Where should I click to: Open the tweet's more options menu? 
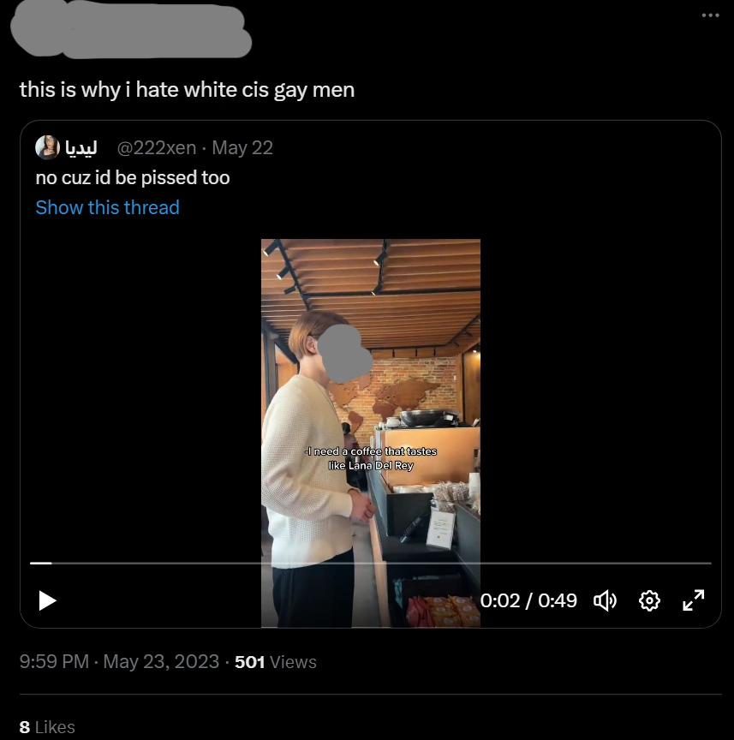pyautogui.click(x=710, y=15)
